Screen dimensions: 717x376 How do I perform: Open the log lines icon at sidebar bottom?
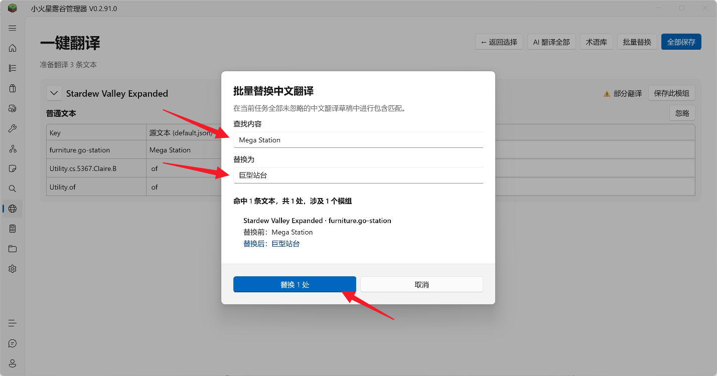click(13, 323)
